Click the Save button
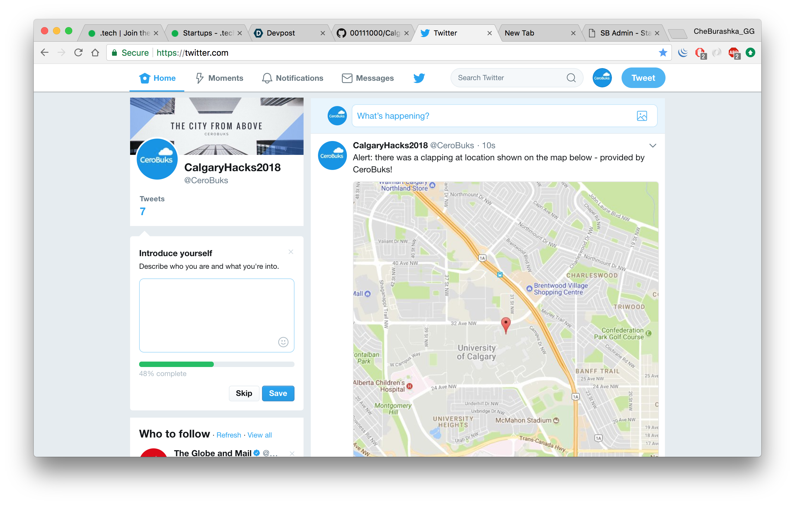Viewport: 795px width, 505px height. [x=278, y=393]
